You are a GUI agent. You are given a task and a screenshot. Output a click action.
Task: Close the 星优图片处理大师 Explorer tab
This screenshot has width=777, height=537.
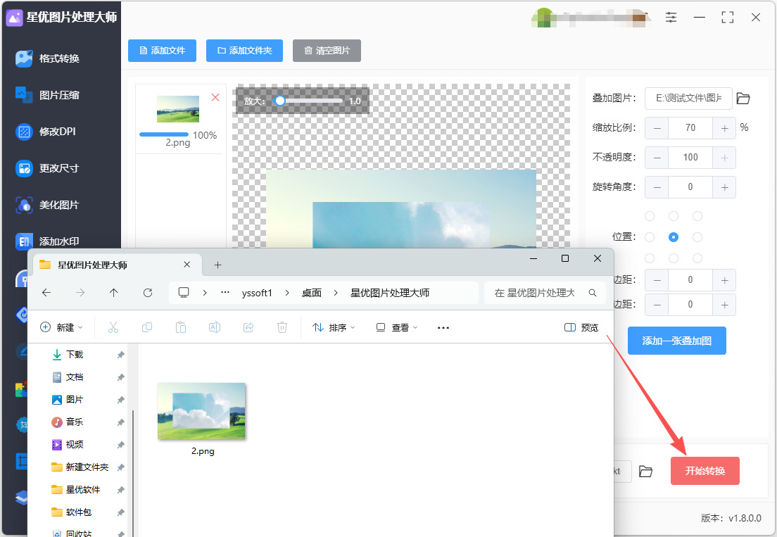[187, 265]
